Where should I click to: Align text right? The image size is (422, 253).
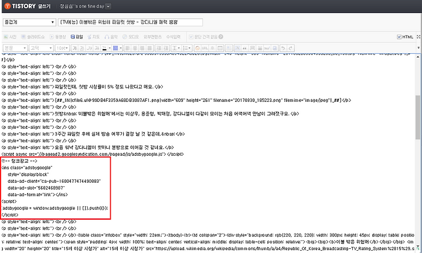click(x=142, y=48)
